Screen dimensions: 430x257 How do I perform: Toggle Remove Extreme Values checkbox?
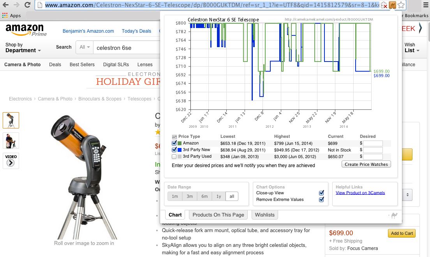[x=321, y=199]
